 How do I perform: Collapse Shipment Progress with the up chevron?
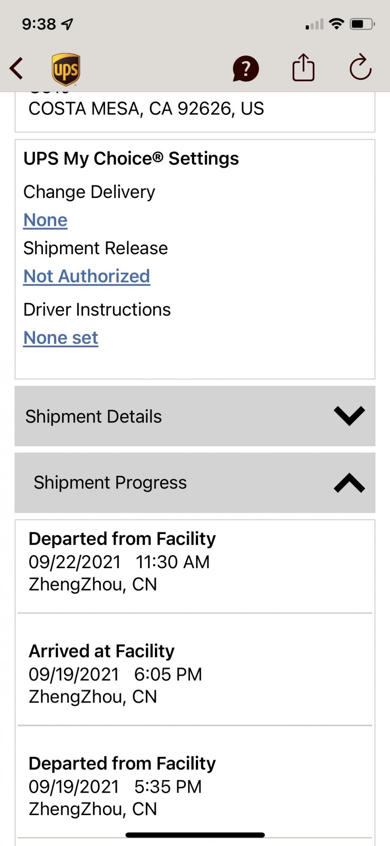(349, 483)
